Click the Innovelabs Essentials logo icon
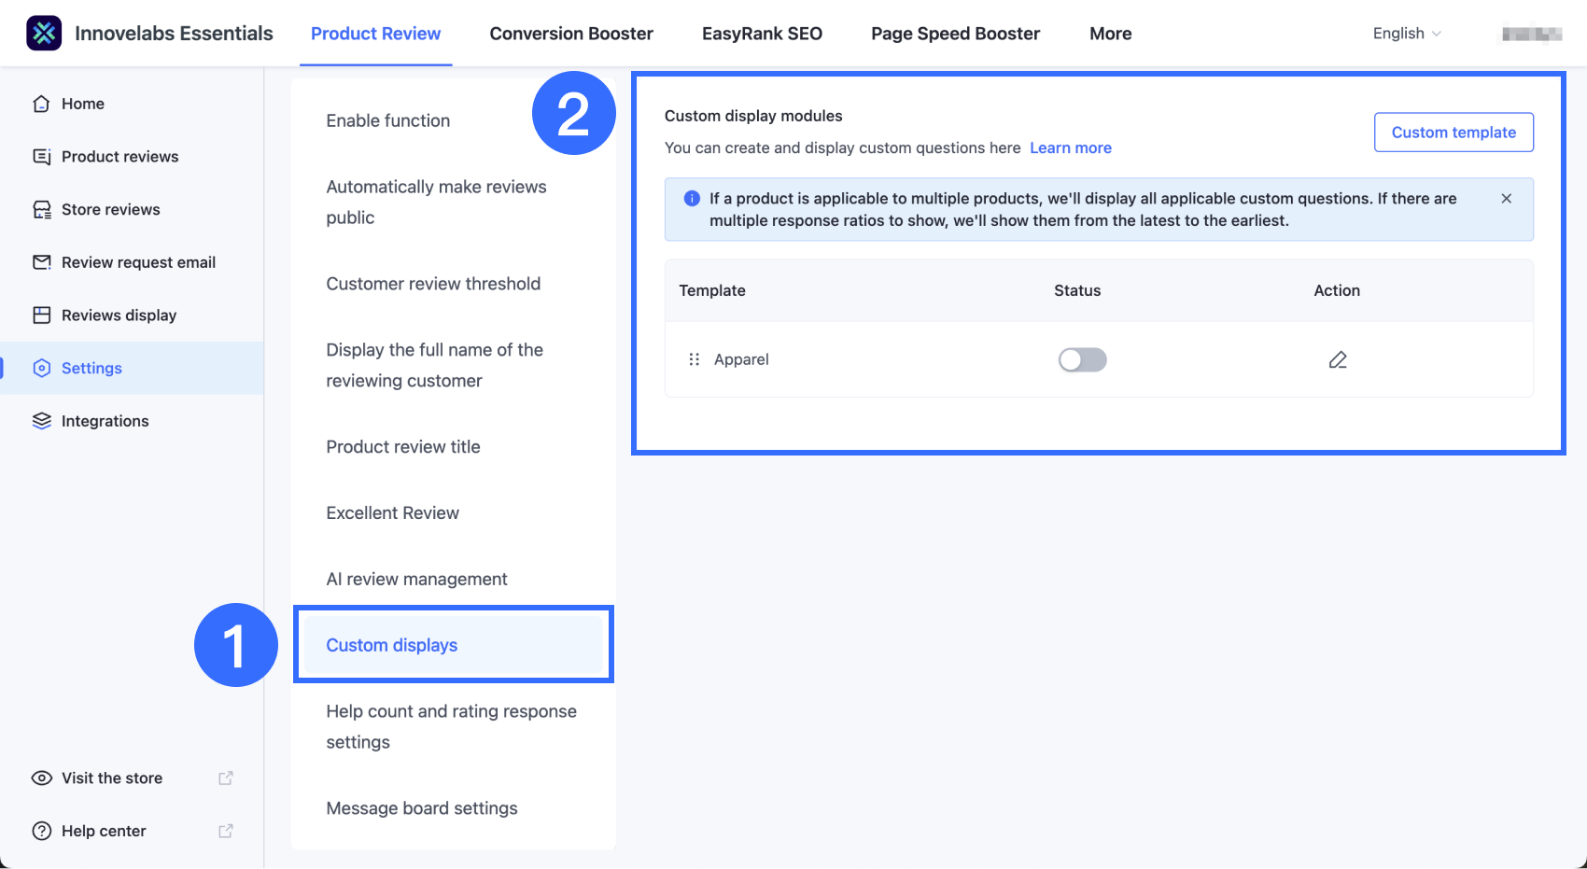 click(x=44, y=34)
